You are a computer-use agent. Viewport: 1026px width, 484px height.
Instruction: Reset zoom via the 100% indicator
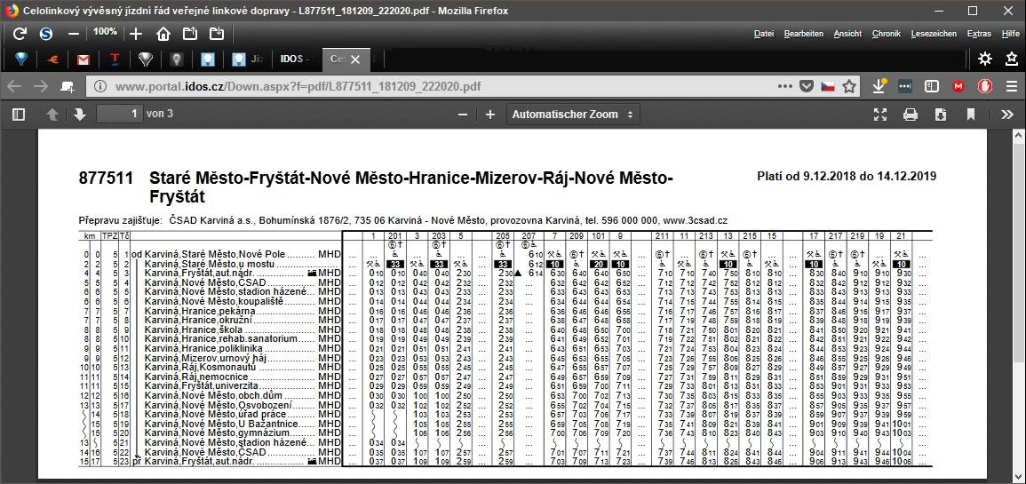tap(105, 32)
